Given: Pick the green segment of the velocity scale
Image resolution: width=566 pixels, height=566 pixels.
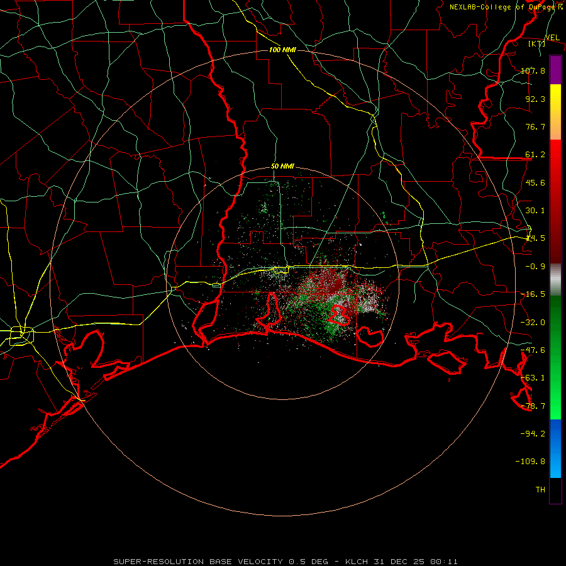Looking at the screenshot, I should point(555,357).
